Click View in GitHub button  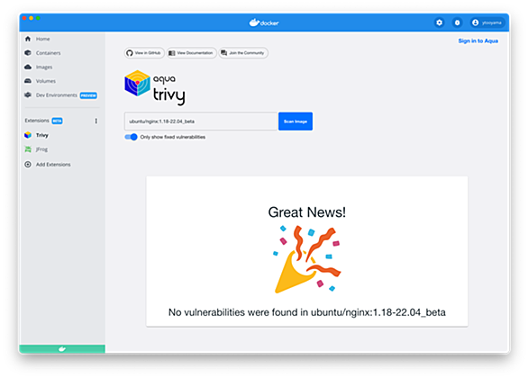(144, 53)
